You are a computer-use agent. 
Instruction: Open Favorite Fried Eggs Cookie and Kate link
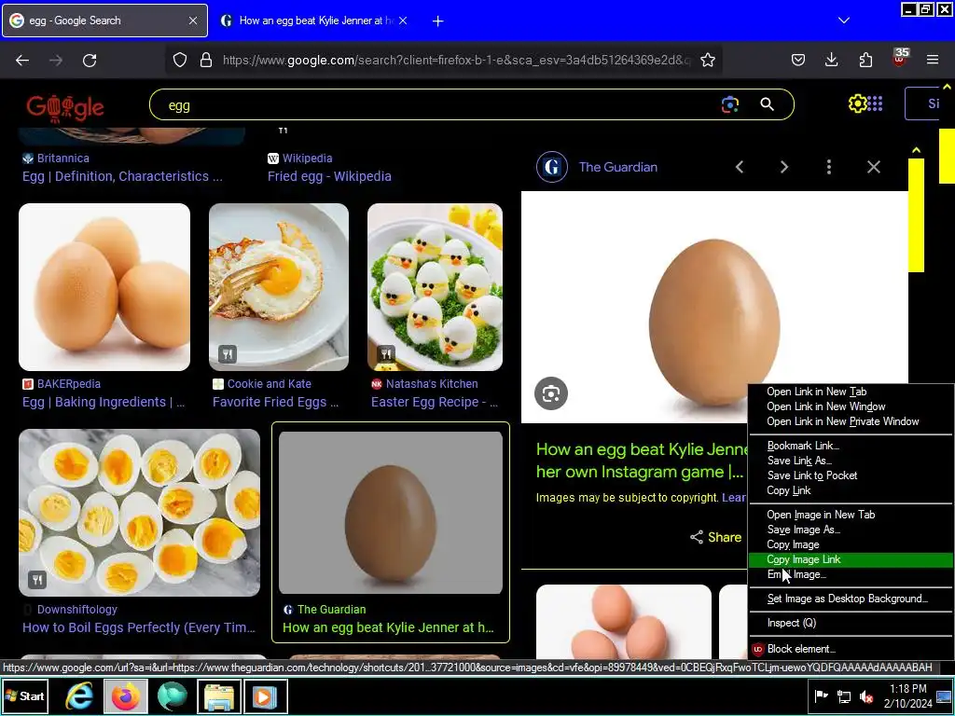pyautogui.click(x=275, y=403)
